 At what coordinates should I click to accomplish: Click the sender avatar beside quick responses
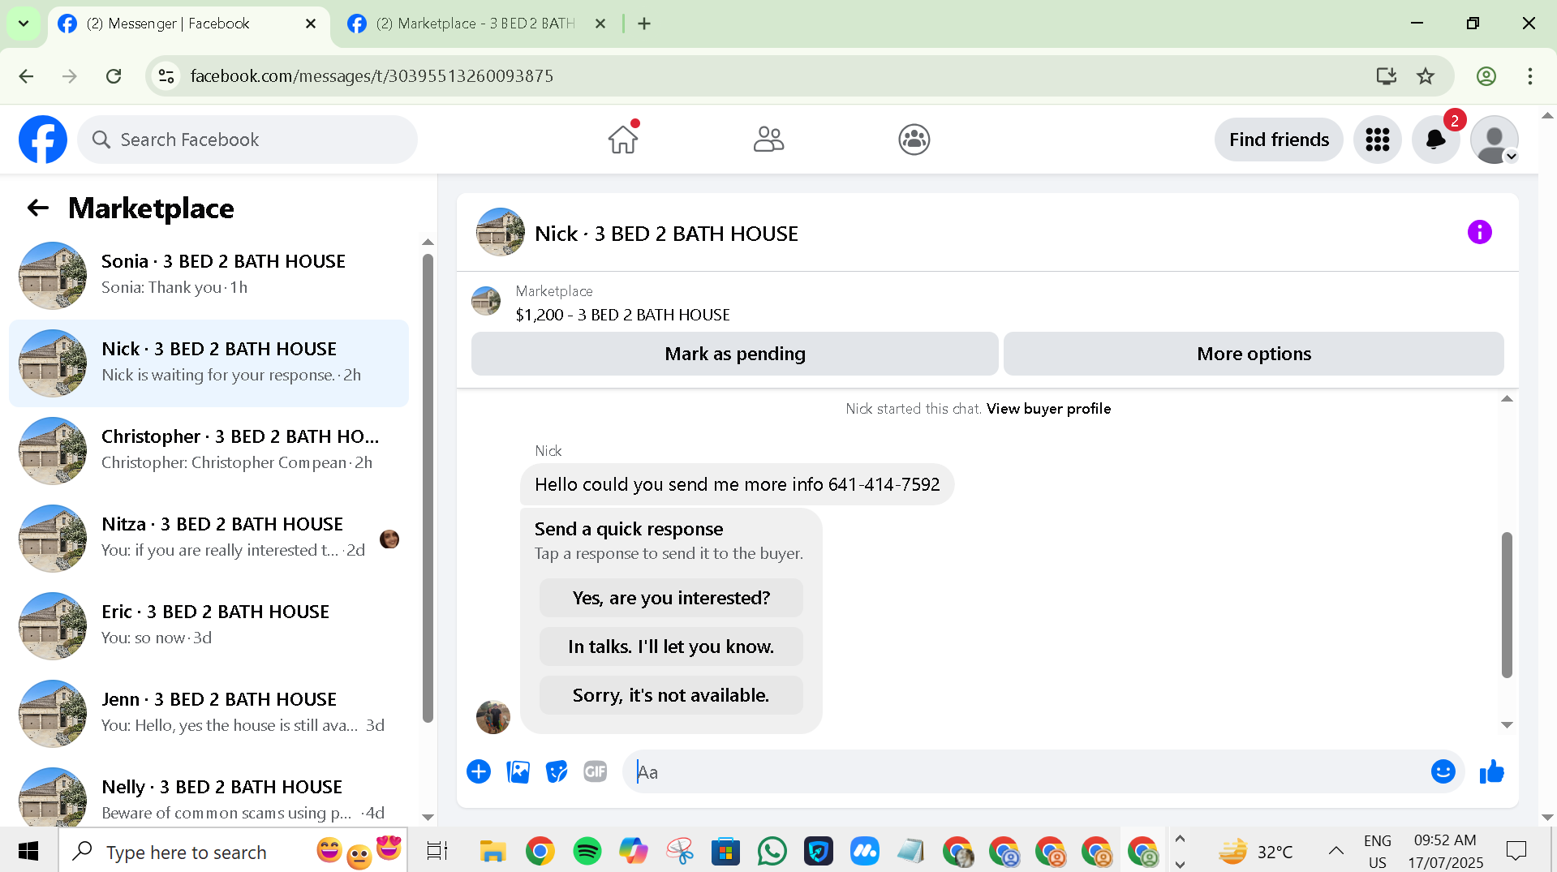pyautogui.click(x=493, y=717)
